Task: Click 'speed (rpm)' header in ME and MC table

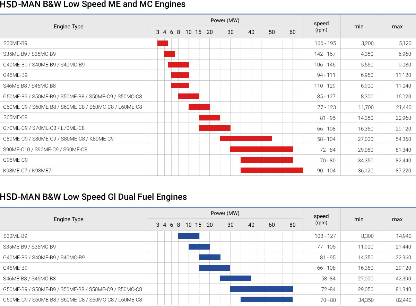Action: point(321,26)
